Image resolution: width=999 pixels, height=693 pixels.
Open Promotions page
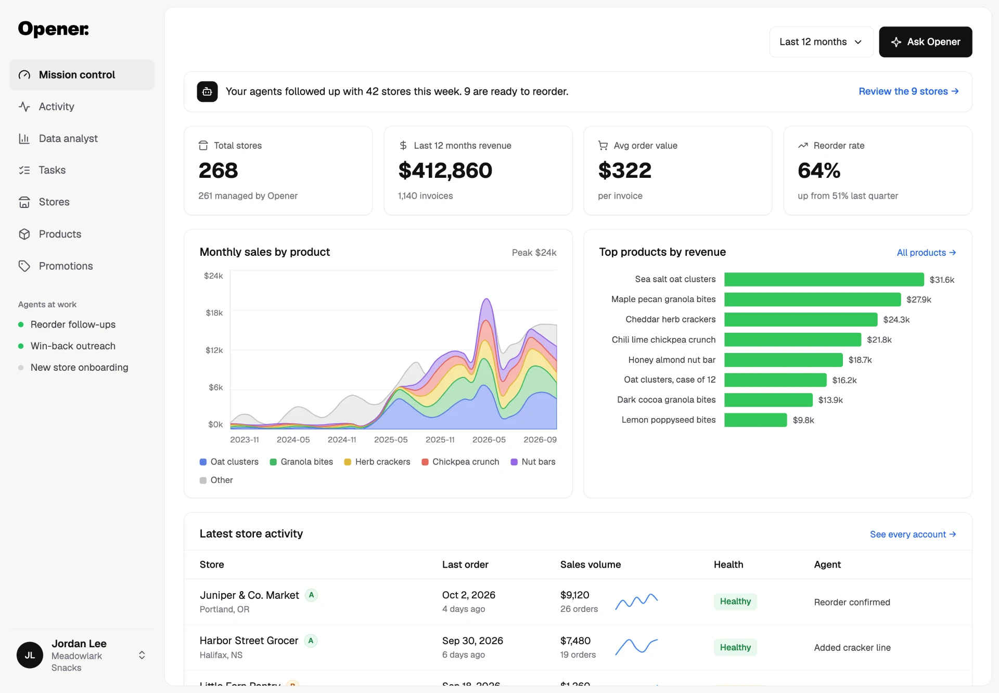(82, 266)
